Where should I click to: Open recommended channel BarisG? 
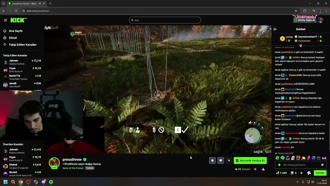(22, 174)
